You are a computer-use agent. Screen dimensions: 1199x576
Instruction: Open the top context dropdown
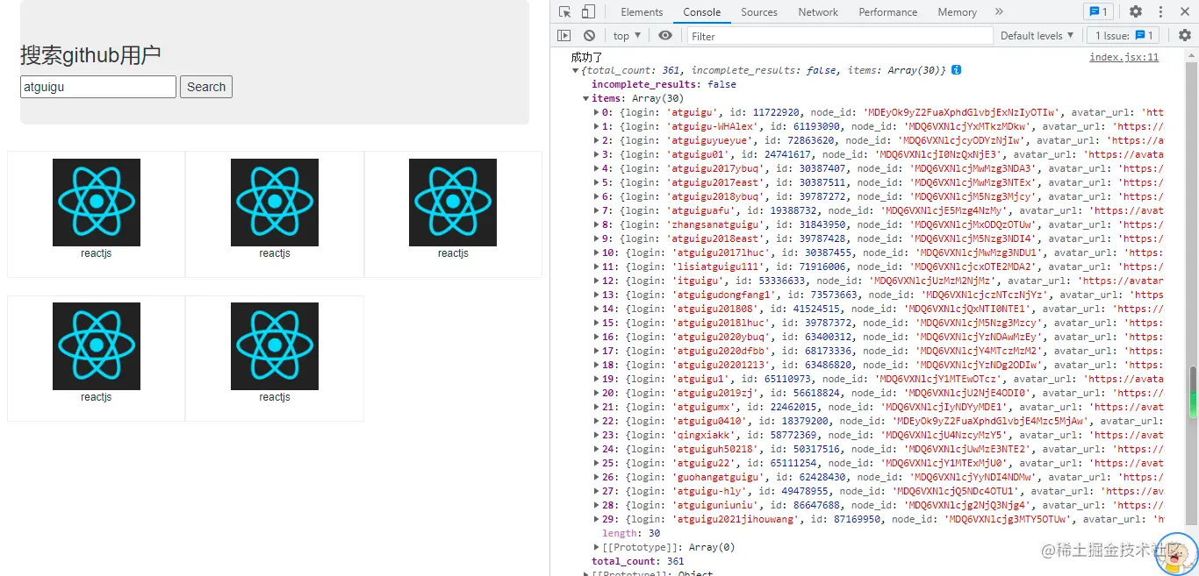pos(627,36)
